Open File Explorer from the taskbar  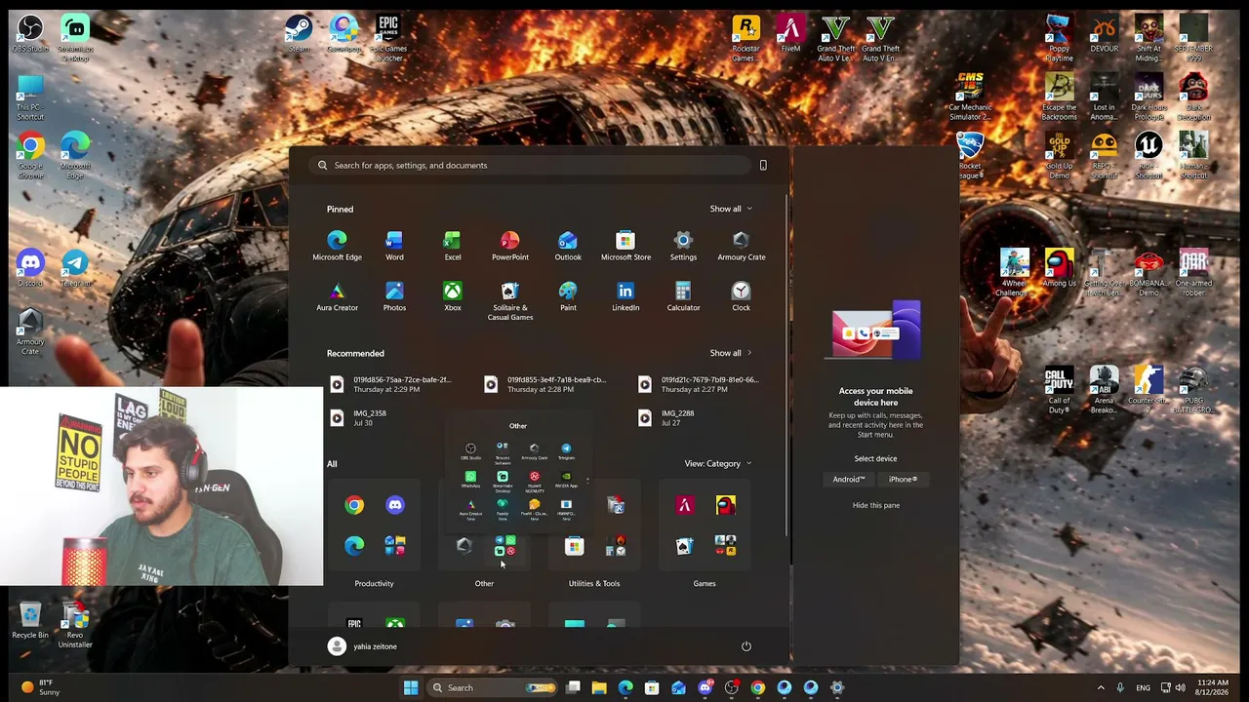[x=599, y=687]
